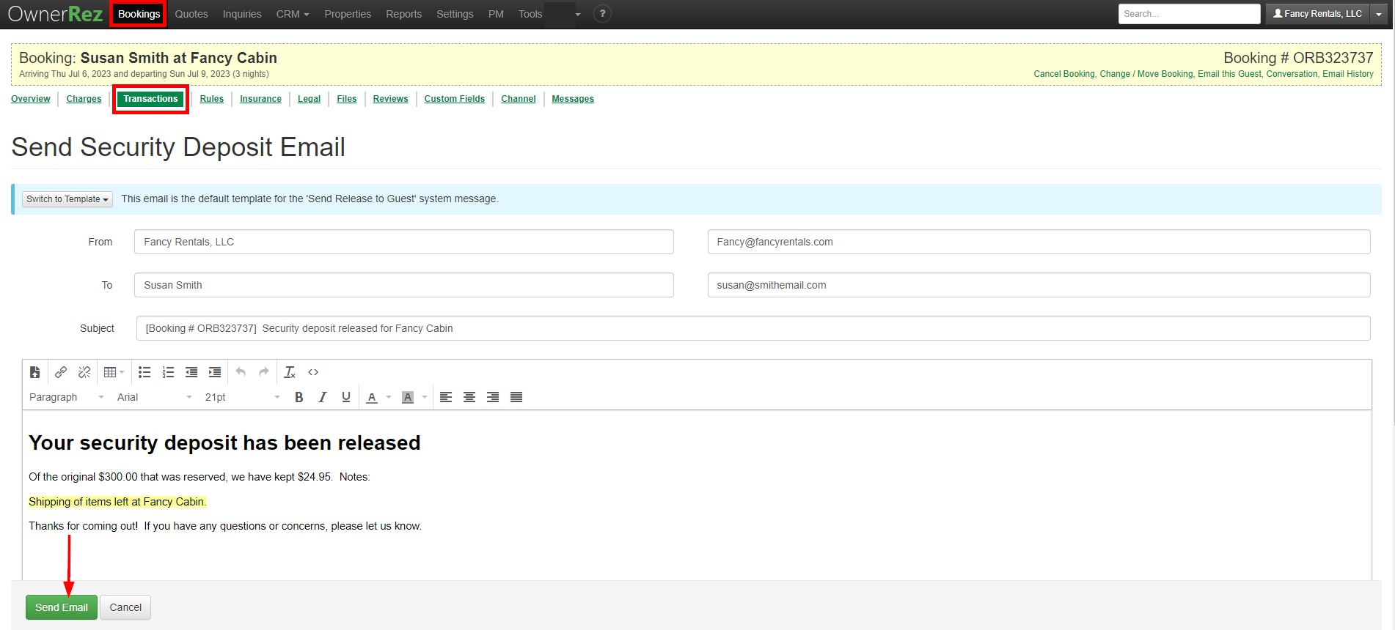1395x630 pixels.
Task: Click the Send Email button
Action: click(x=62, y=607)
